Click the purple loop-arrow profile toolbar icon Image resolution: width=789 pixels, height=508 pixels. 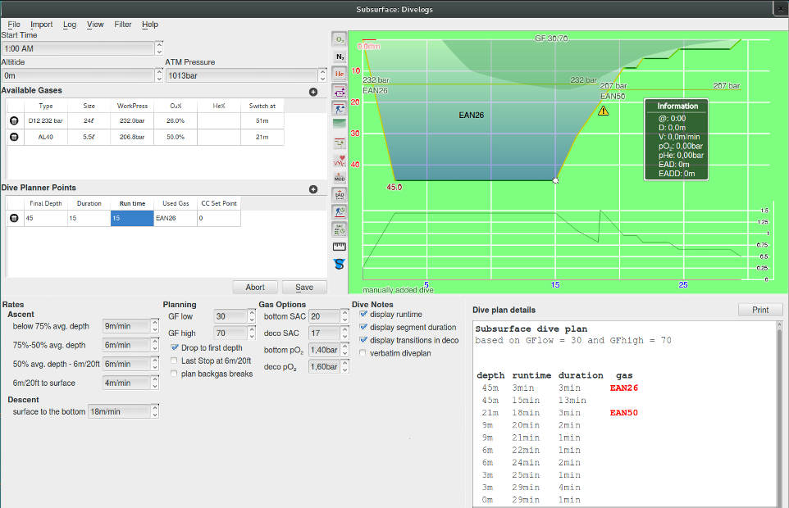coord(340,92)
